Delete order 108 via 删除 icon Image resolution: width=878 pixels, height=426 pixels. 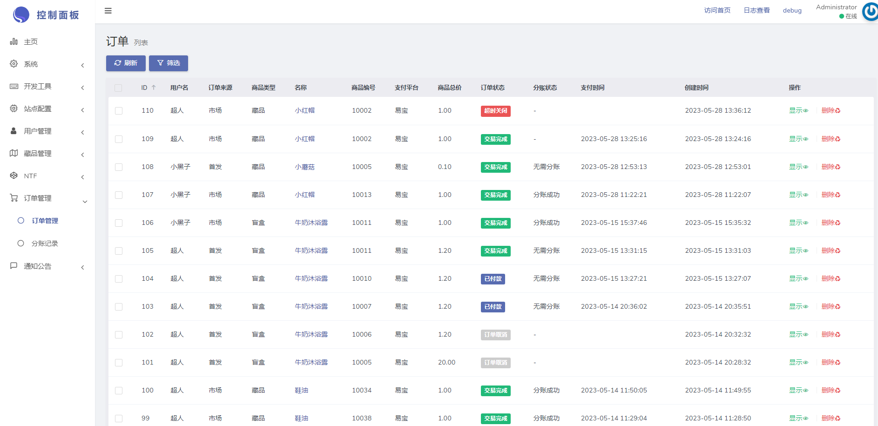838,167
